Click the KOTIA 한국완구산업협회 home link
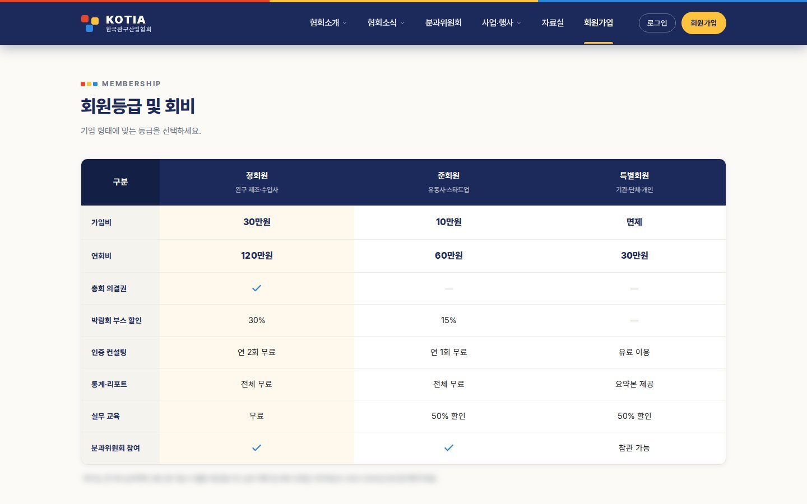The height and width of the screenshot is (504, 807). [x=117, y=23]
